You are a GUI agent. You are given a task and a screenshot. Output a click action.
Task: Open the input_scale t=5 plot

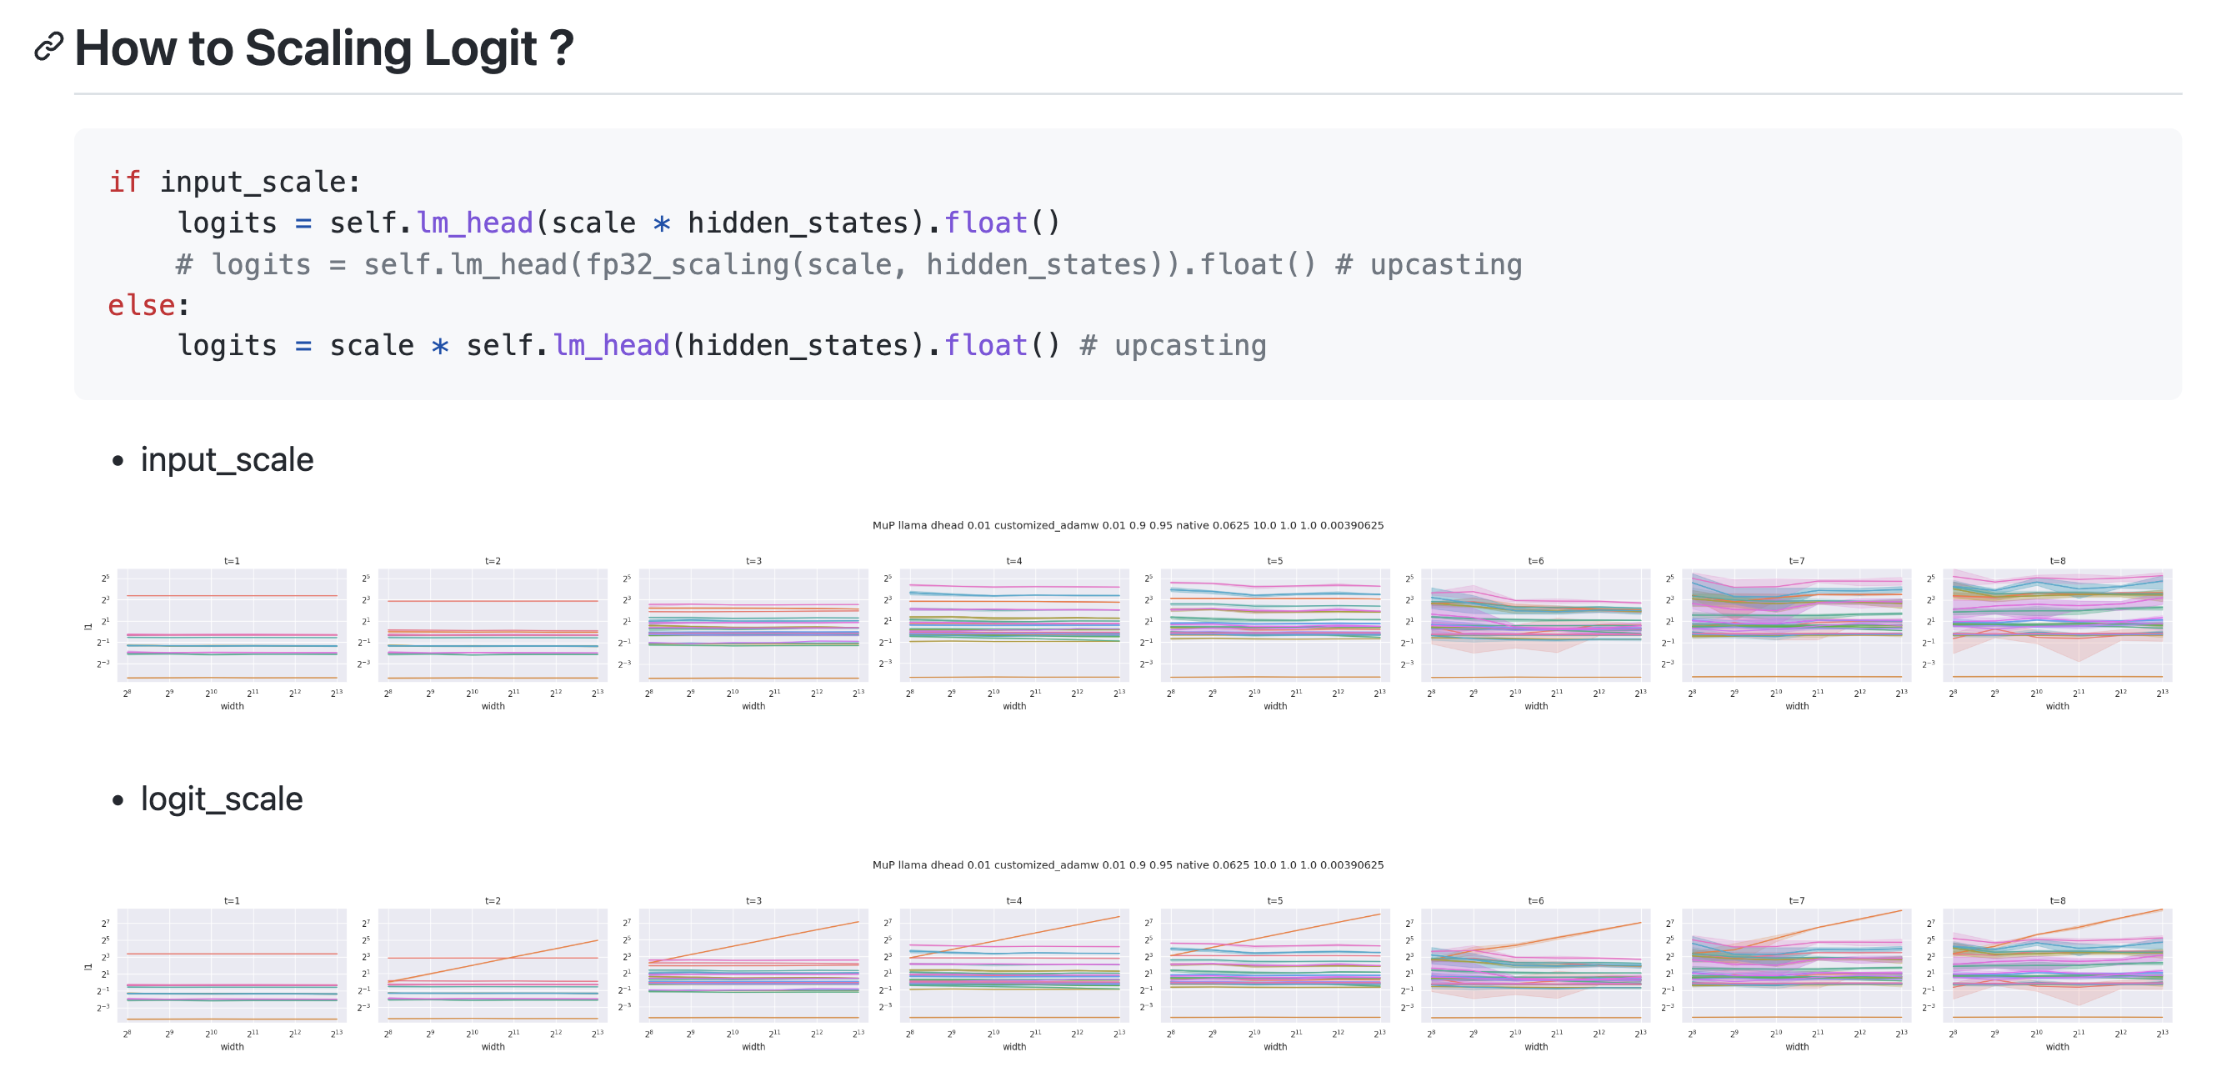pos(1275,624)
